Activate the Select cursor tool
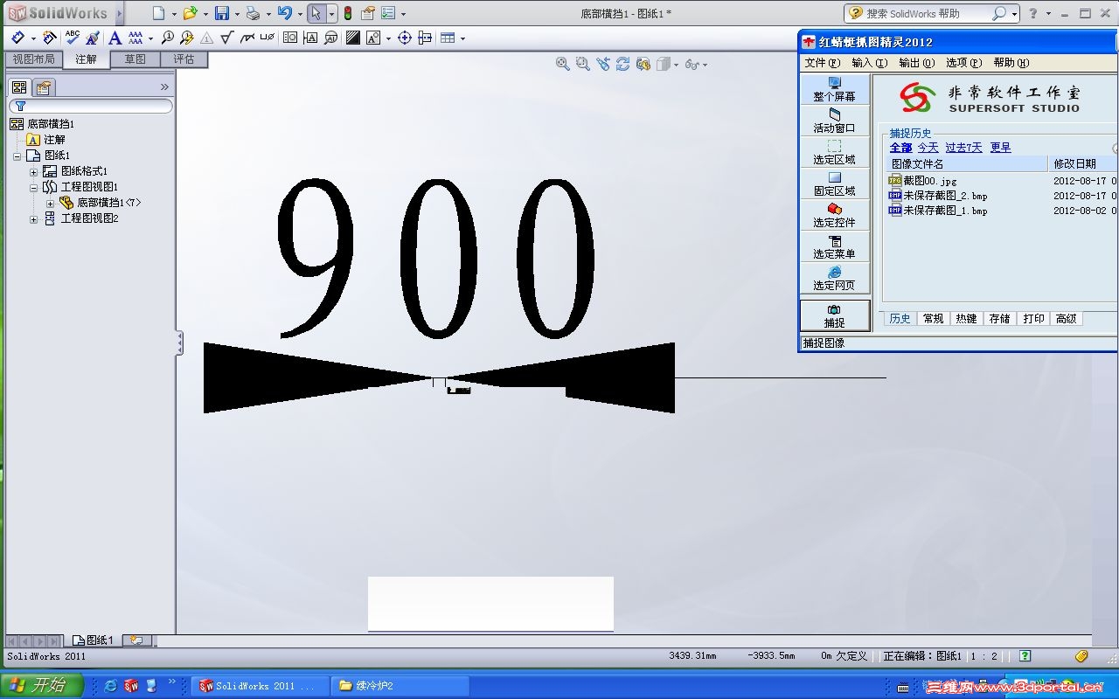The height and width of the screenshot is (699, 1119). pyautogui.click(x=316, y=13)
